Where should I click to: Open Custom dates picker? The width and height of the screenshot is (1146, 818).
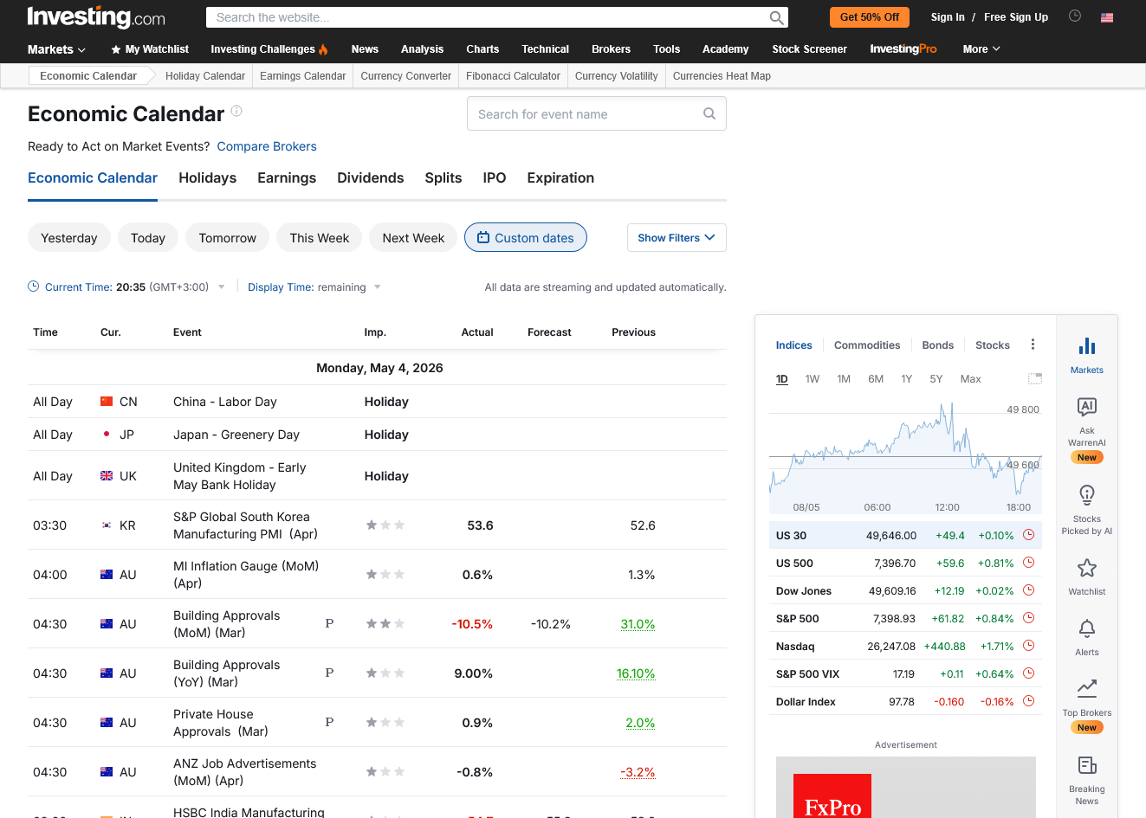pos(526,238)
